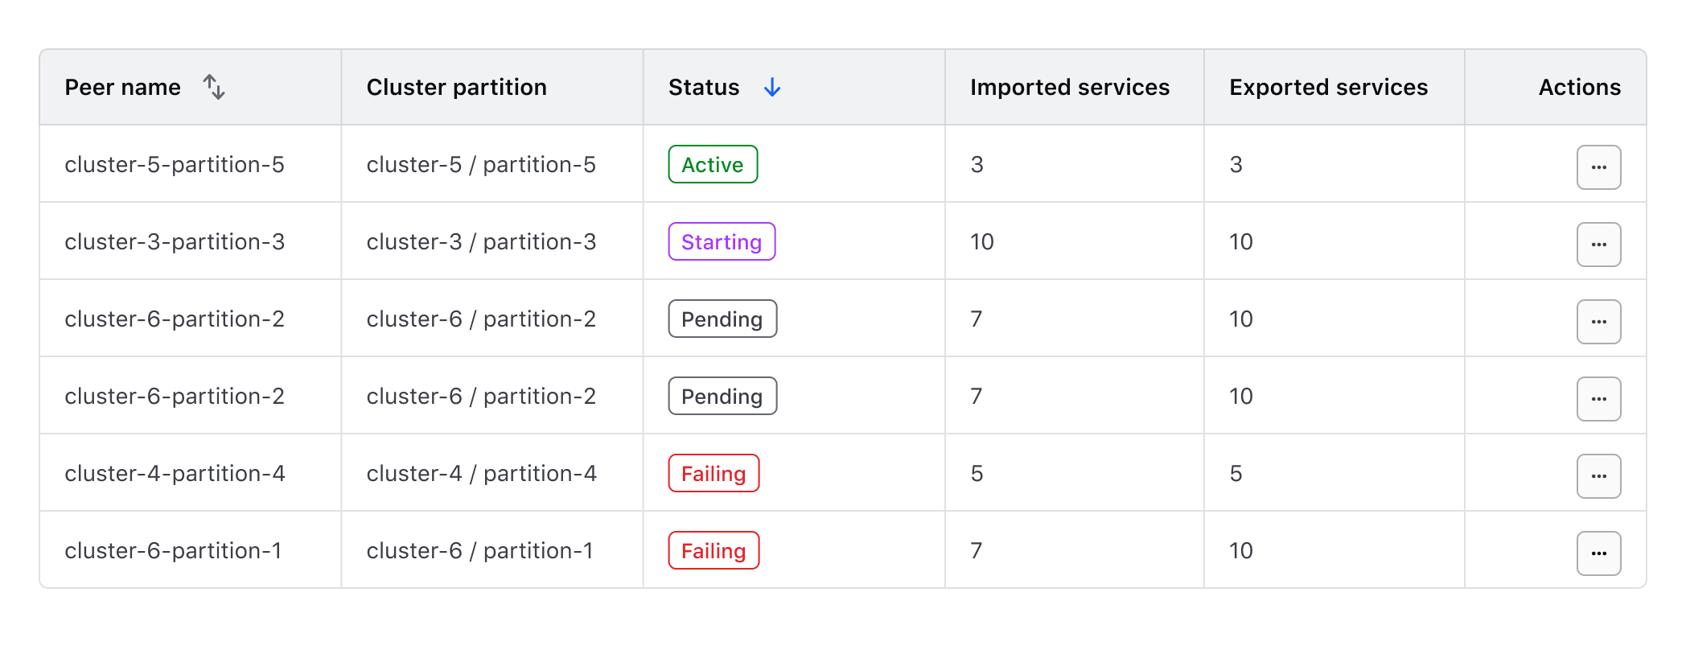The image size is (1686, 650).
Task: Open the actions menu for cluster-6-partition-1
Action: click(1598, 553)
